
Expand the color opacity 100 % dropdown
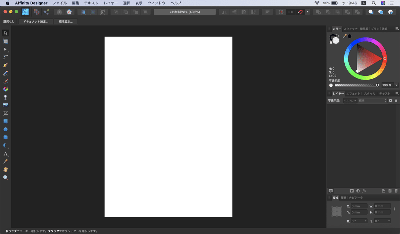396,85
